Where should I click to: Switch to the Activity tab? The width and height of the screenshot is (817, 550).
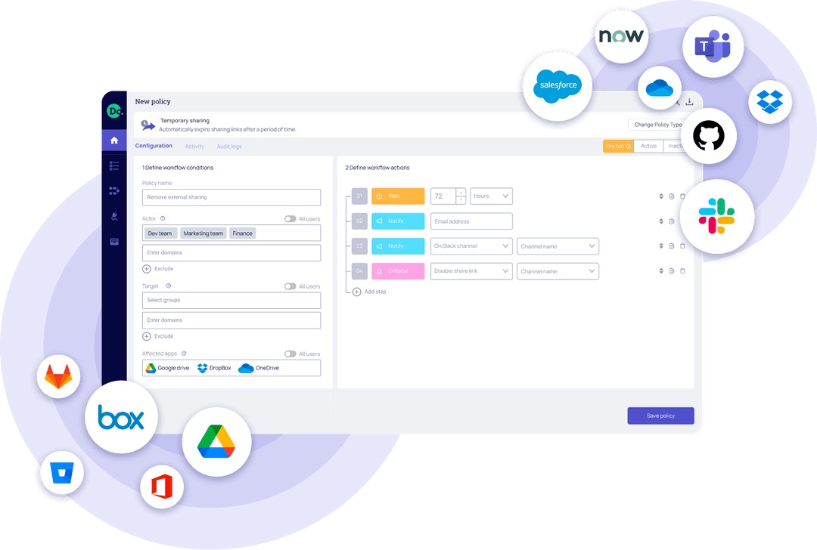coord(194,147)
